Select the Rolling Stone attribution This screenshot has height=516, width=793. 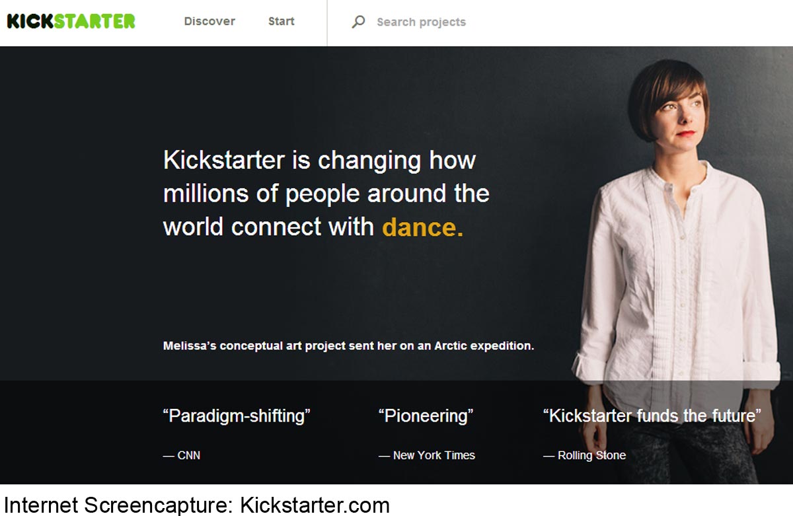tap(584, 455)
